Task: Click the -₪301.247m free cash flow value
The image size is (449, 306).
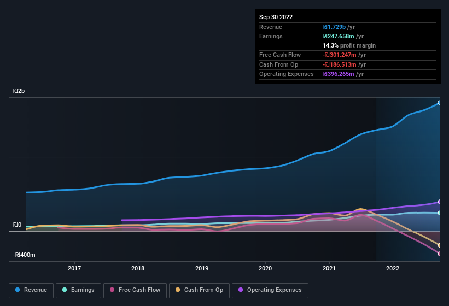Action: (x=339, y=55)
